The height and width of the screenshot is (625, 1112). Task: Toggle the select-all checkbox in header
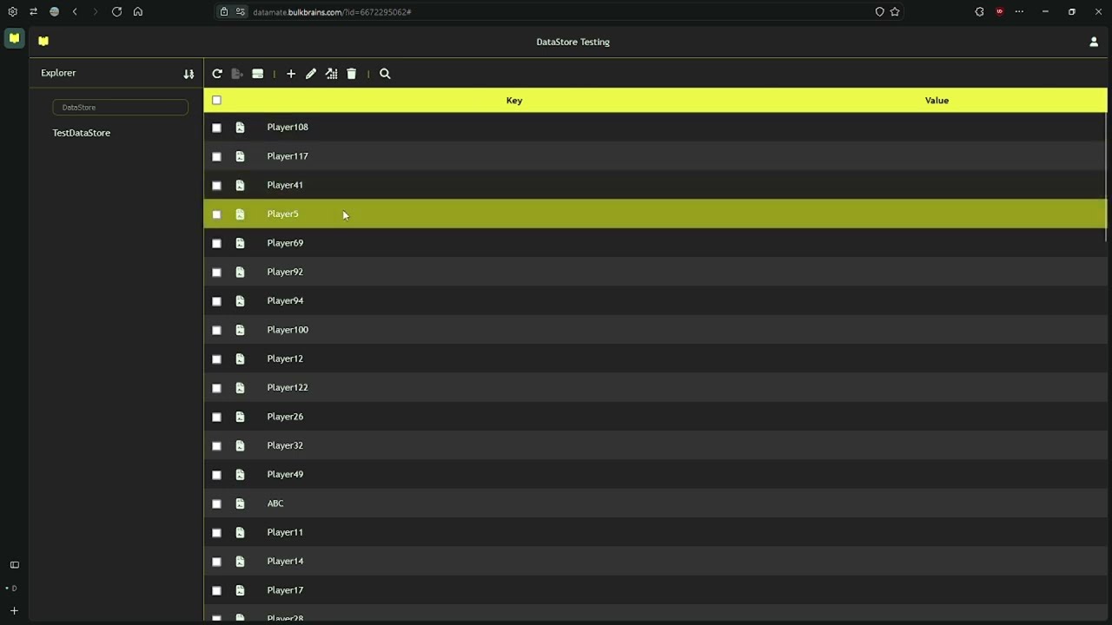[216, 101]
